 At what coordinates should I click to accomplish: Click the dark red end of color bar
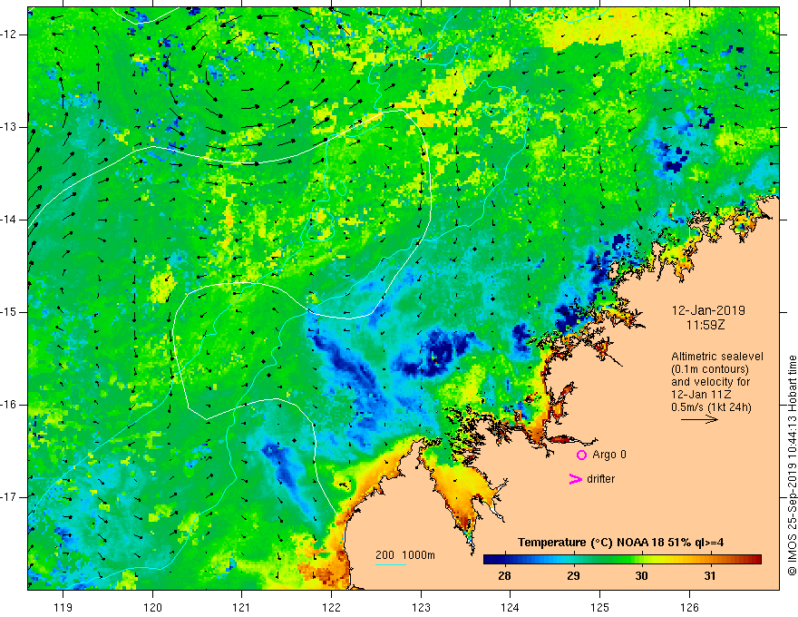(756, 560)
